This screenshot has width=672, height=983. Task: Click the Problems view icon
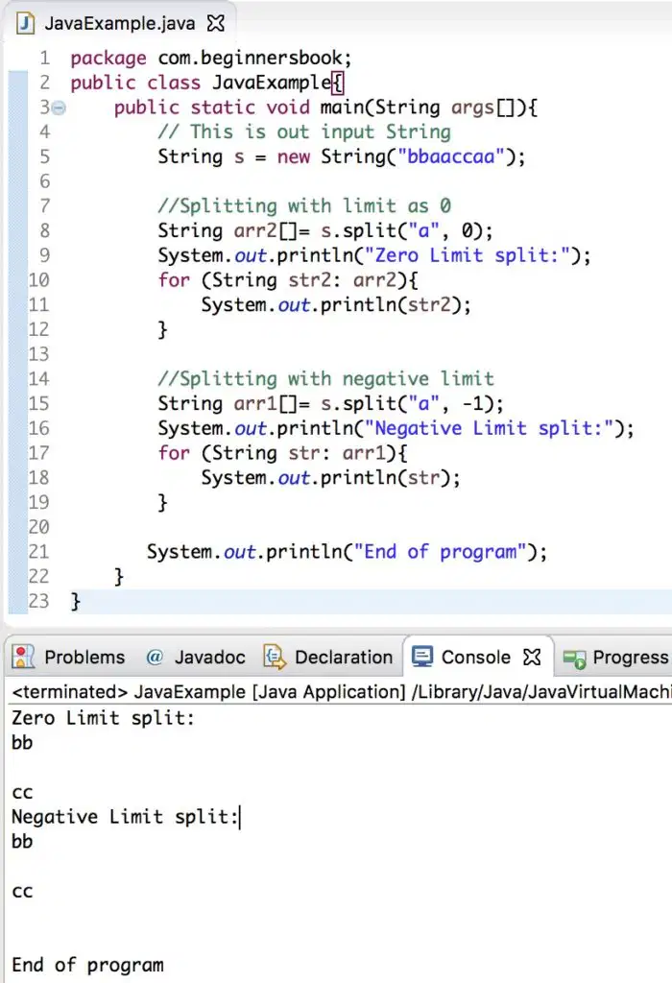[x=23, y=657]
